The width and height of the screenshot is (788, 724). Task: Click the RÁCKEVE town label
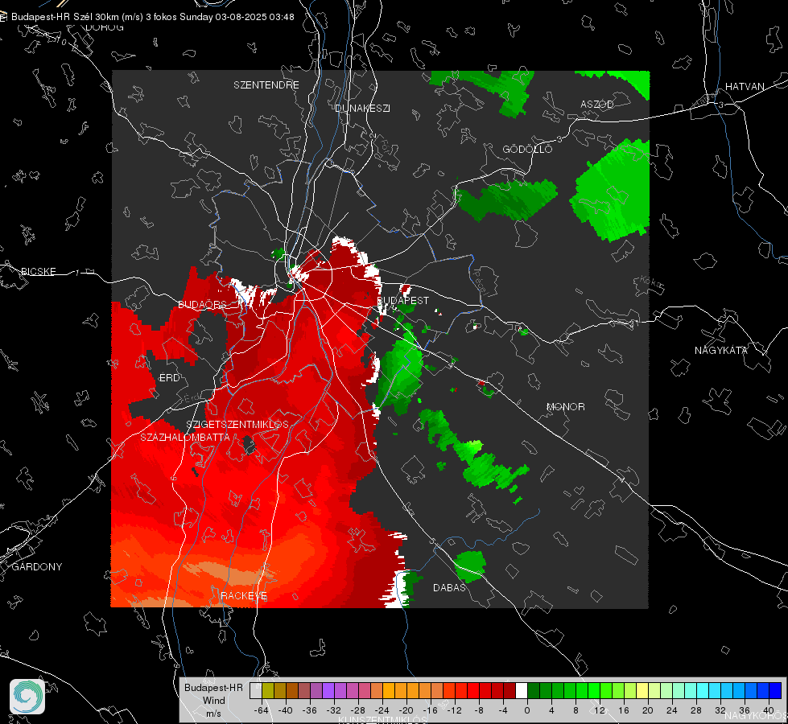[244, 596]
